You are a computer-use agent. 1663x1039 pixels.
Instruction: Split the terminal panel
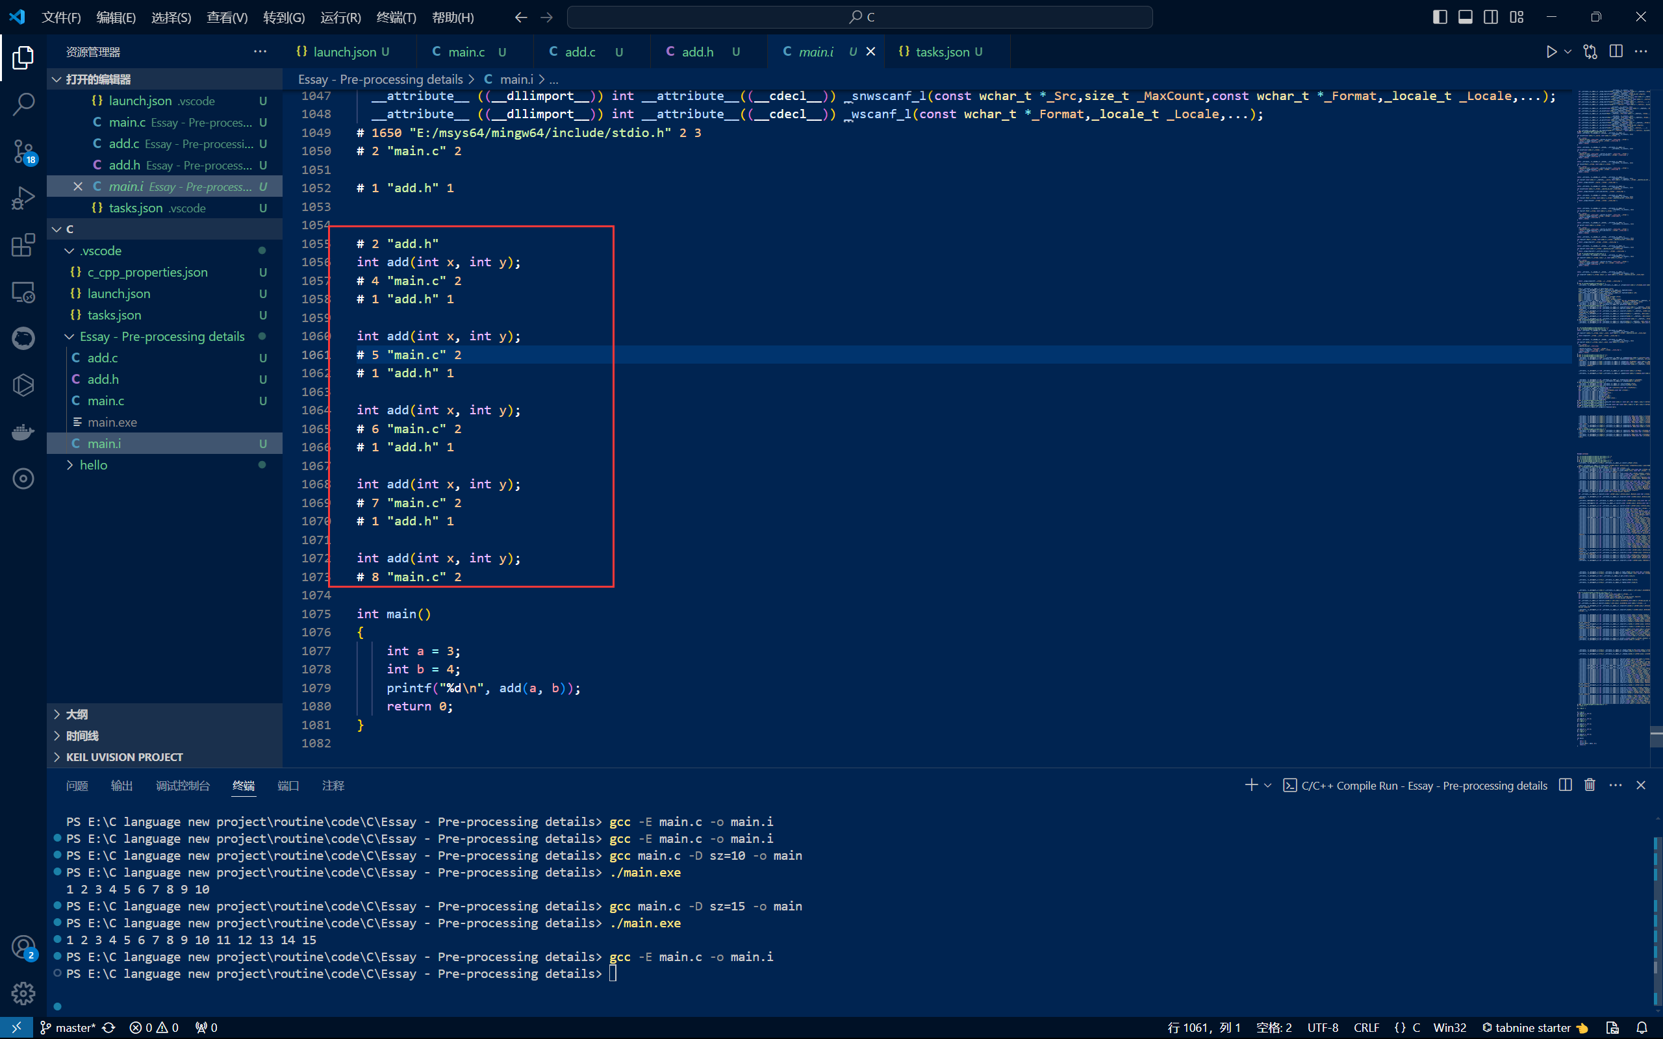click(x=1566, y=784)
